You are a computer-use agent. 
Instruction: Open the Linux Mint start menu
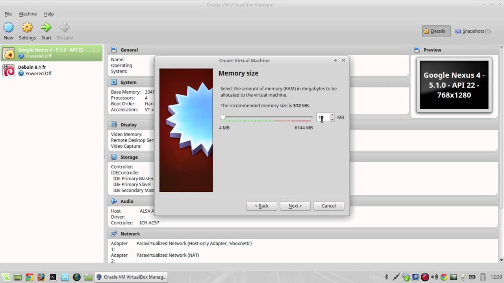pyautogui.click(x=6, y=277)
